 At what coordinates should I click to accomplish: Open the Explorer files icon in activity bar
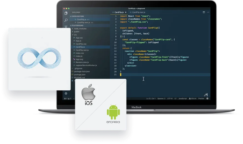tap(66, 13)
